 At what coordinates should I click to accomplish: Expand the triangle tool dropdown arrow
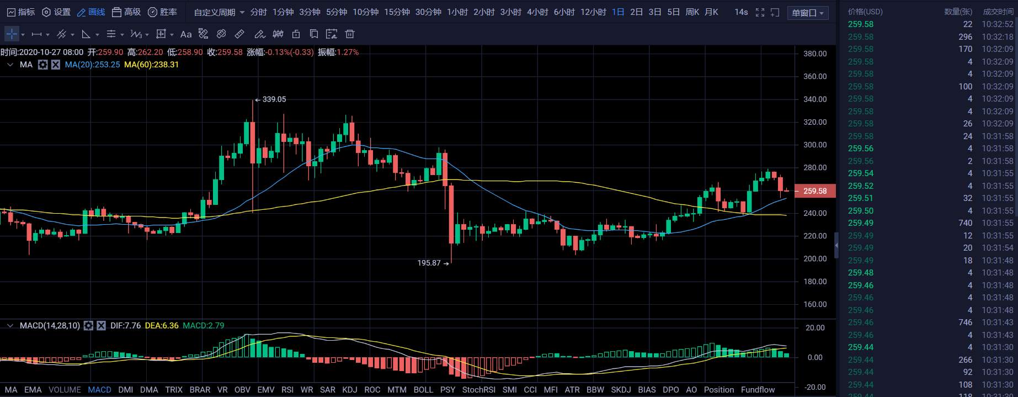coord(97,35)
